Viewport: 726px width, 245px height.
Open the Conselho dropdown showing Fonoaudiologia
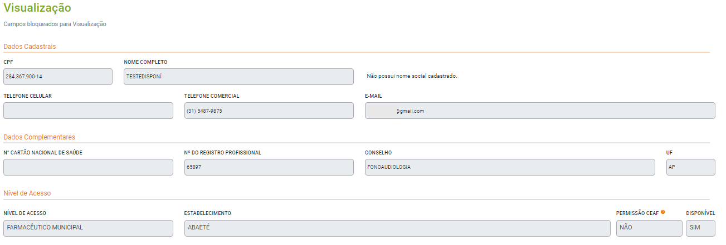coord(510,167)
